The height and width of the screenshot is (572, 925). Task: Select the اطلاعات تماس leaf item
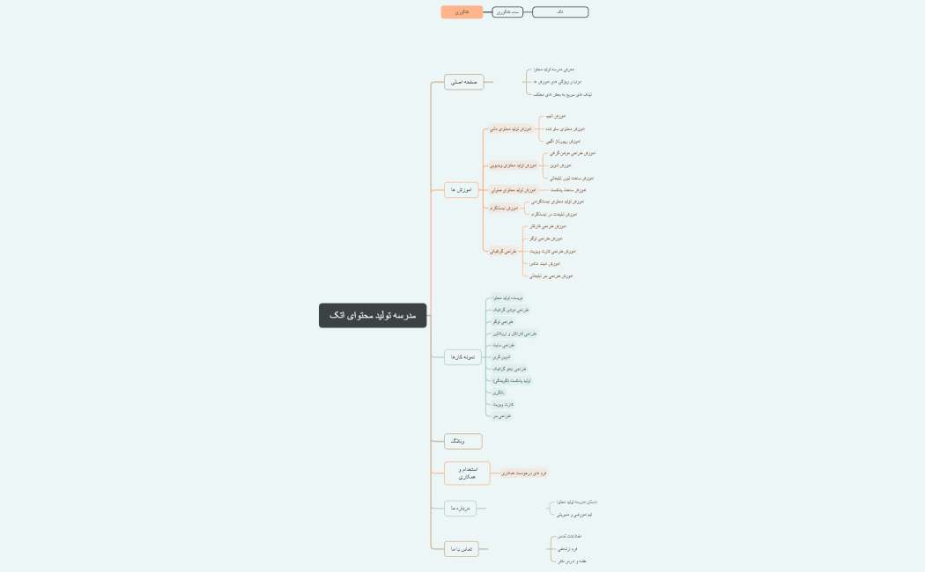570,536
